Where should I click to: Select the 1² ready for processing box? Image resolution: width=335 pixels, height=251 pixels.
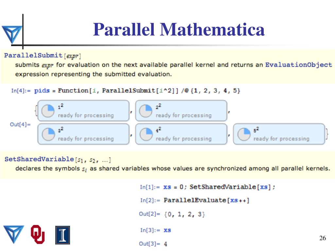click(x=83, y=111)
